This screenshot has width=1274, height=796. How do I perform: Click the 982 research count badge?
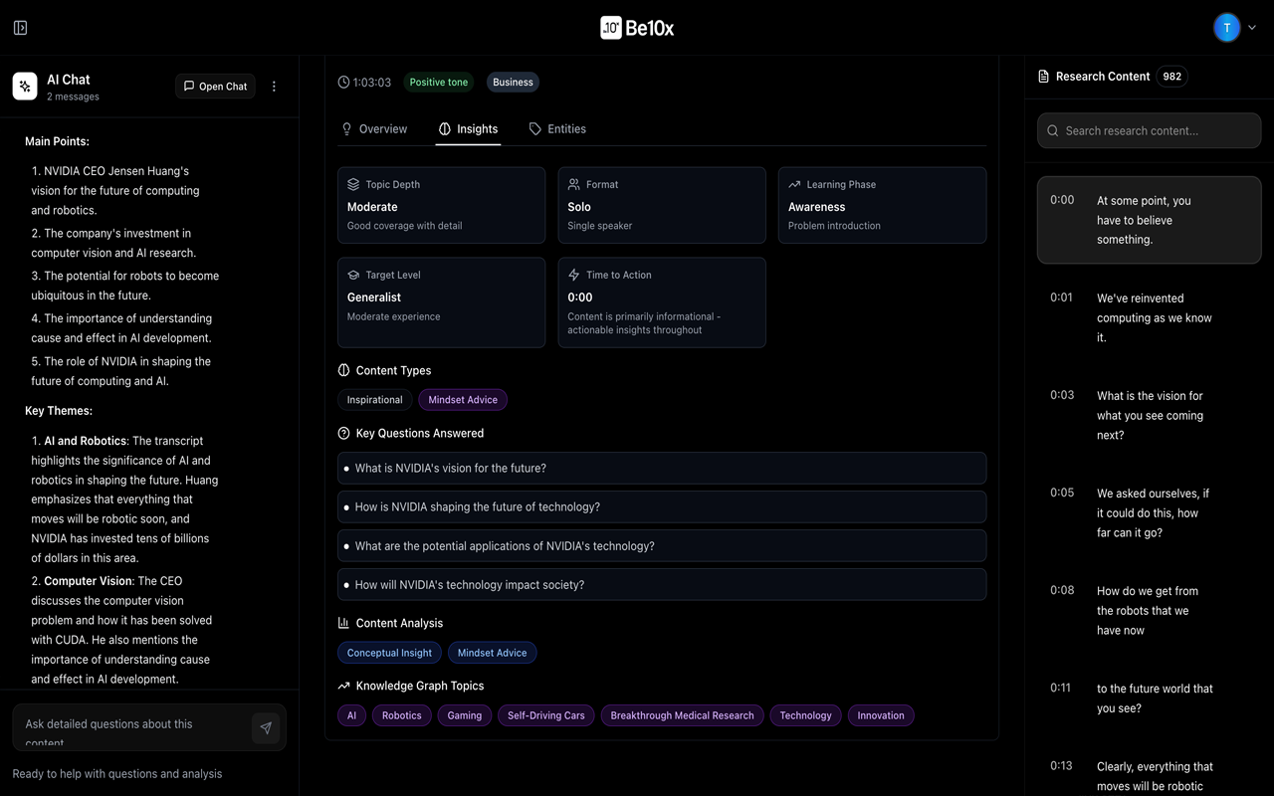click(x=1172, y=77)
